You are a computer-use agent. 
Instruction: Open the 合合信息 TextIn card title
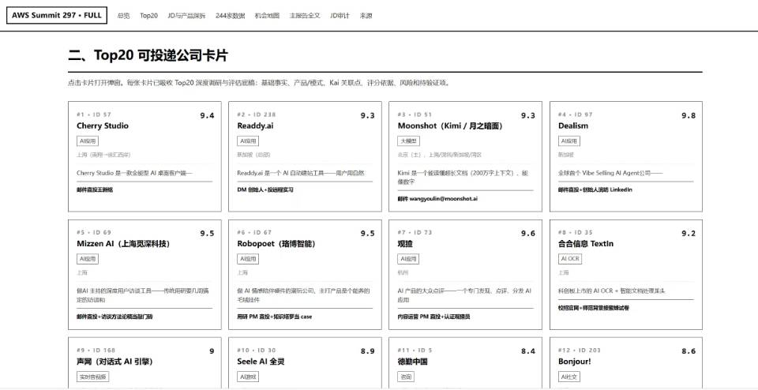pyautogui.click(x=586, y=244)
